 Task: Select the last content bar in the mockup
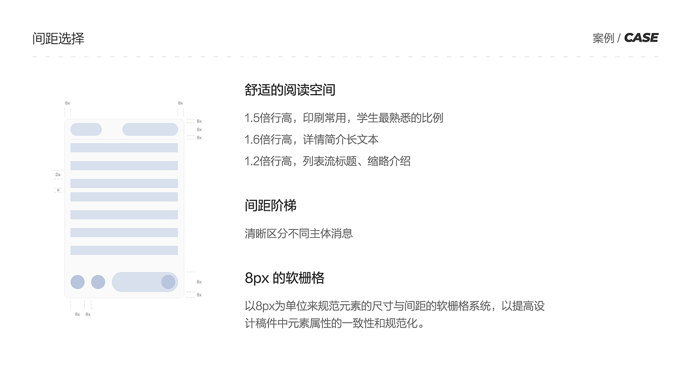pyautogui.click(x=124, y=250)
